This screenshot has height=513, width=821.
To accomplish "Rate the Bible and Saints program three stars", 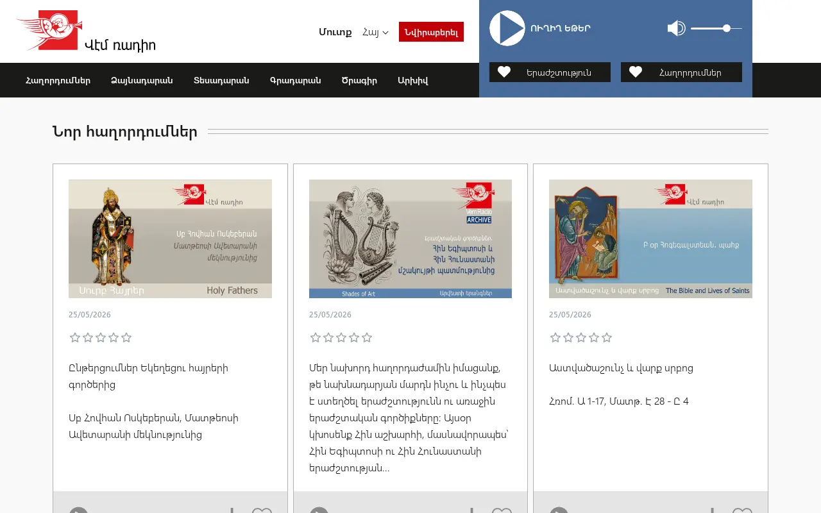I will (581, 337).
